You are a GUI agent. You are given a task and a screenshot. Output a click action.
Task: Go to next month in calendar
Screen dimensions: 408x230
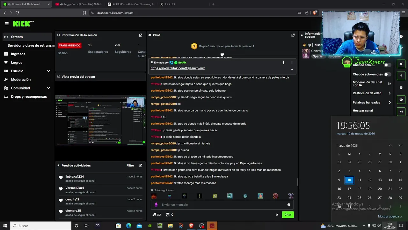point(400,146)
